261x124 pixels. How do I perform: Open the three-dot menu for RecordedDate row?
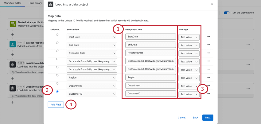click(x=209, y=53)
